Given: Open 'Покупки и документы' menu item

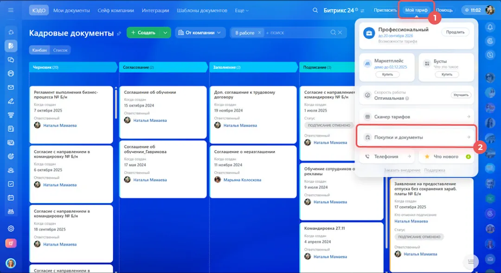Looking at the screenshot, I should 416,137.
